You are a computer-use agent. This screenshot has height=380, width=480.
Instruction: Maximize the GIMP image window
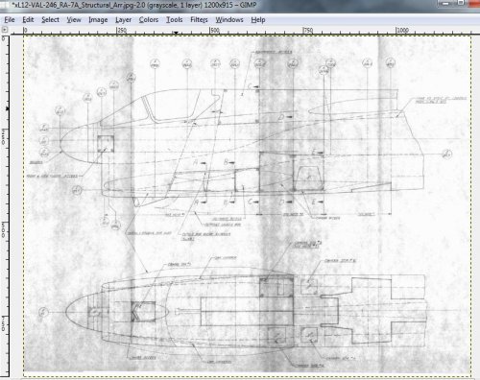point(461,3)
